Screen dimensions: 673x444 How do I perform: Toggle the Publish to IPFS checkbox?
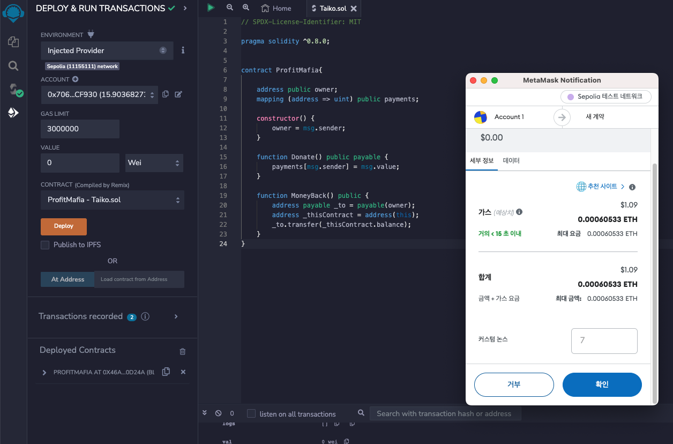pyautogui.click(x=45, y=245)
